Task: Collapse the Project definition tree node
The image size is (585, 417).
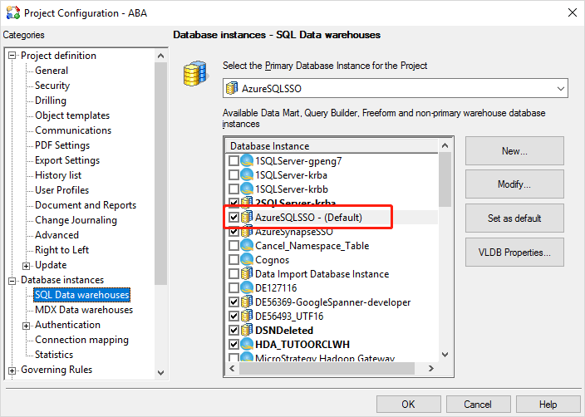Action: [x=12, y=56]
